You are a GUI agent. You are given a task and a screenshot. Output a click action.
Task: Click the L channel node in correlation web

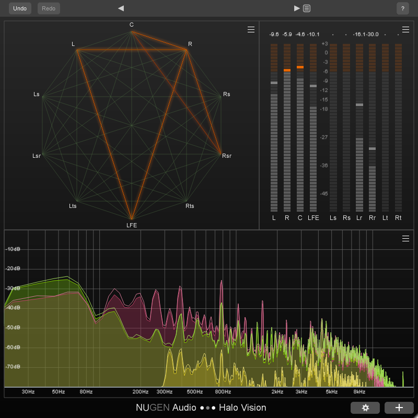[77, 49]
